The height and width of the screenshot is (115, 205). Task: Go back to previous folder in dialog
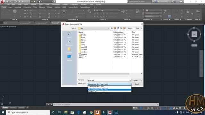[112, 28]
